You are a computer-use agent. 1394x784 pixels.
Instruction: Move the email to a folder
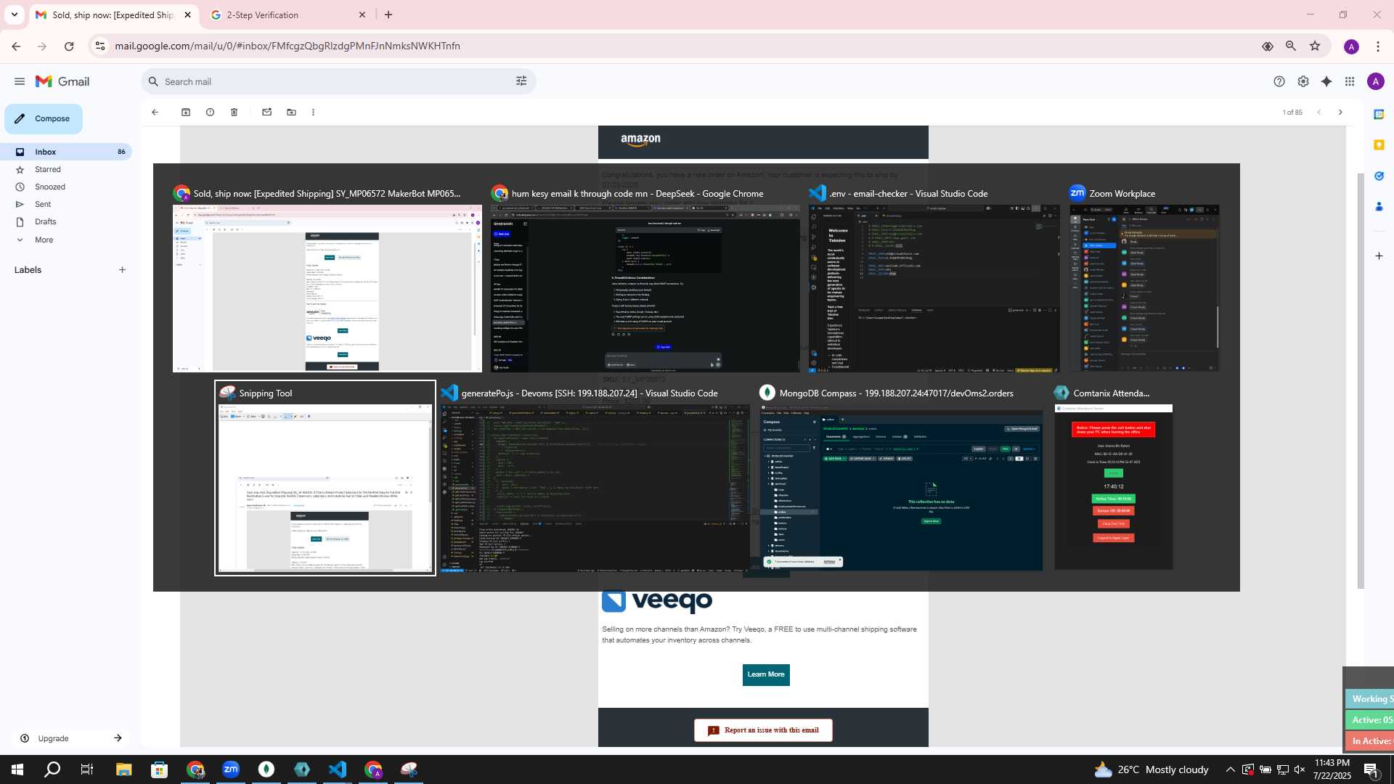tap(291, 113)
